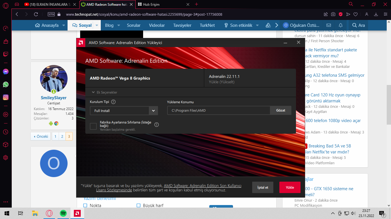Open the Videolar menu item

(x=157, y=25)
